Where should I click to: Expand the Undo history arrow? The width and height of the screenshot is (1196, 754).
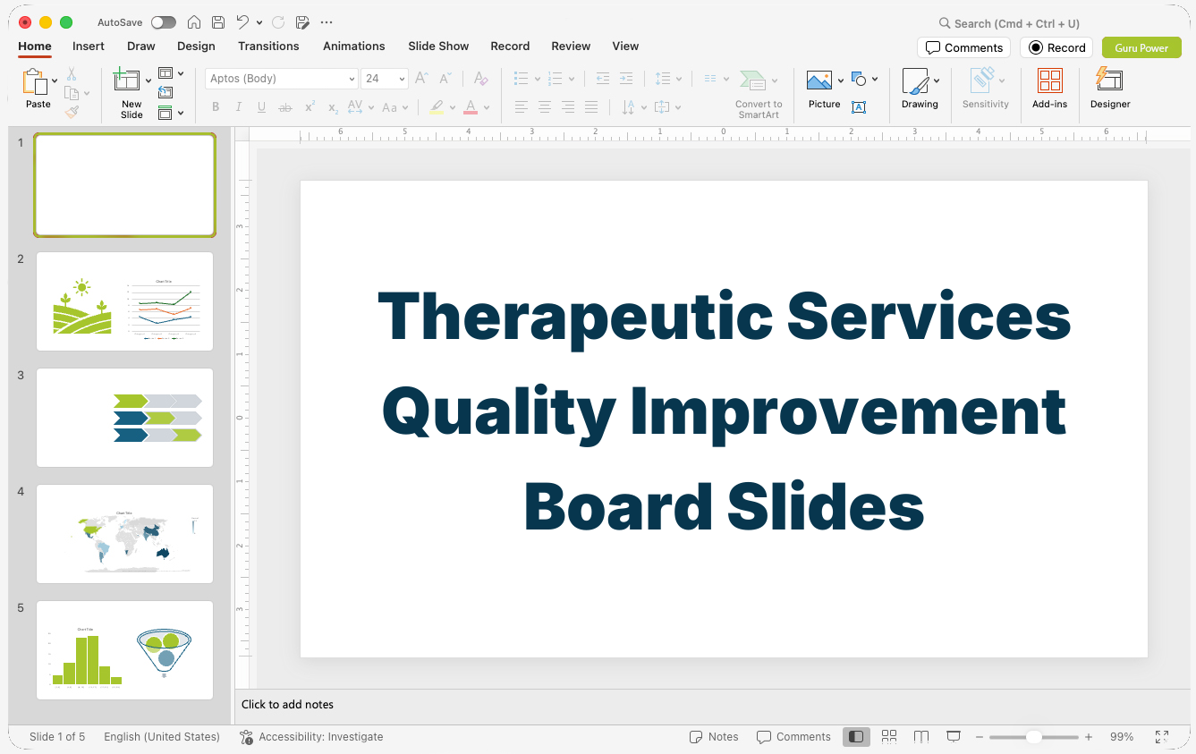259,22
